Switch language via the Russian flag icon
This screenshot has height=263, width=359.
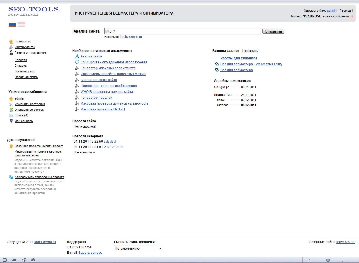tap(12, 24)
